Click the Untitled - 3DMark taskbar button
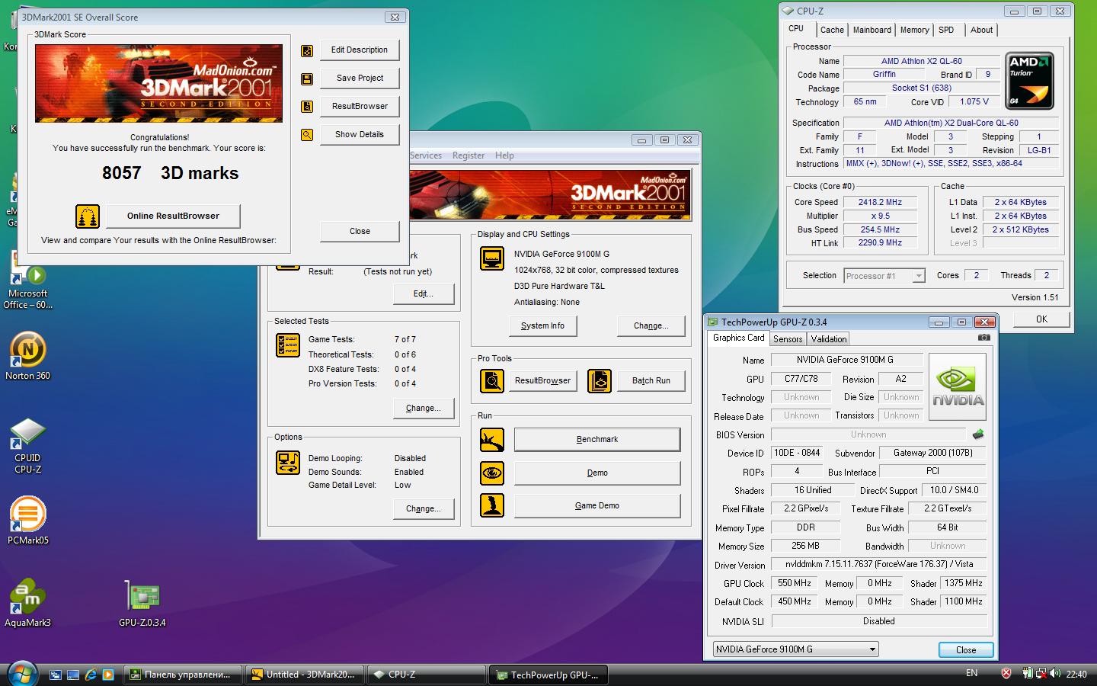The image size is (1097, 686). (x=303, y=675)
